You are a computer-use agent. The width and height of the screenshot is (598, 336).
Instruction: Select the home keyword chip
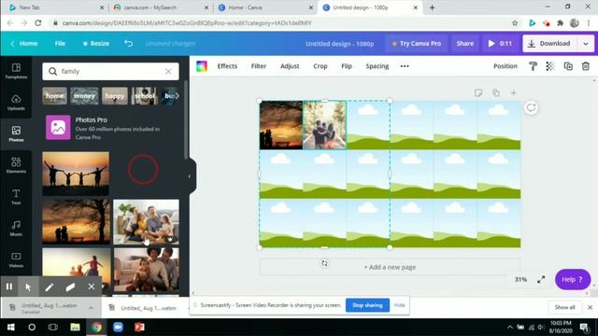click(x=54, y=95)
